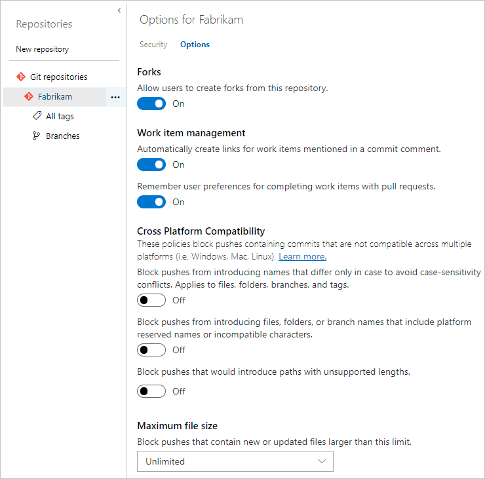Image resolution: width=485 pixels, height=479 pixels.
Task: Open the Learn more link
Action: pyautogui.click(x=302, y=256)
